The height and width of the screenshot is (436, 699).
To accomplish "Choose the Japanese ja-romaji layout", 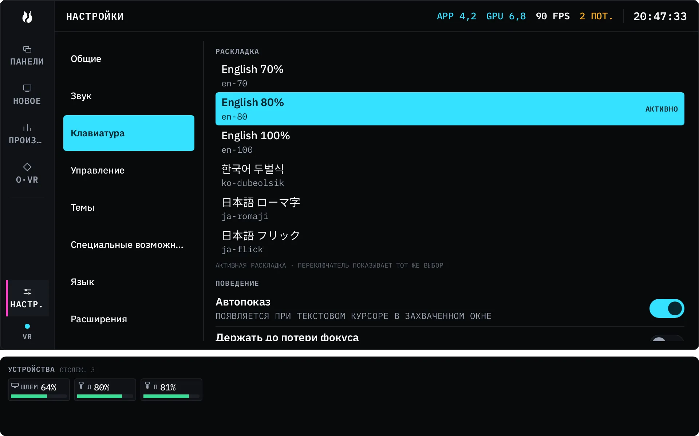I will 450,209.
